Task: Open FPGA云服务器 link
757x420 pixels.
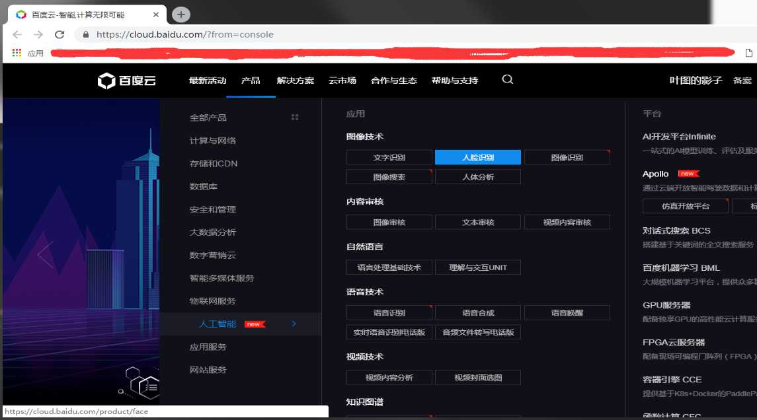Action: 674,342
